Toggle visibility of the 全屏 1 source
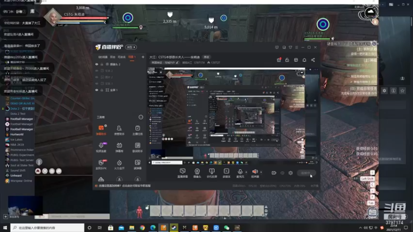The image size is (413, 232). pos(97,90)
